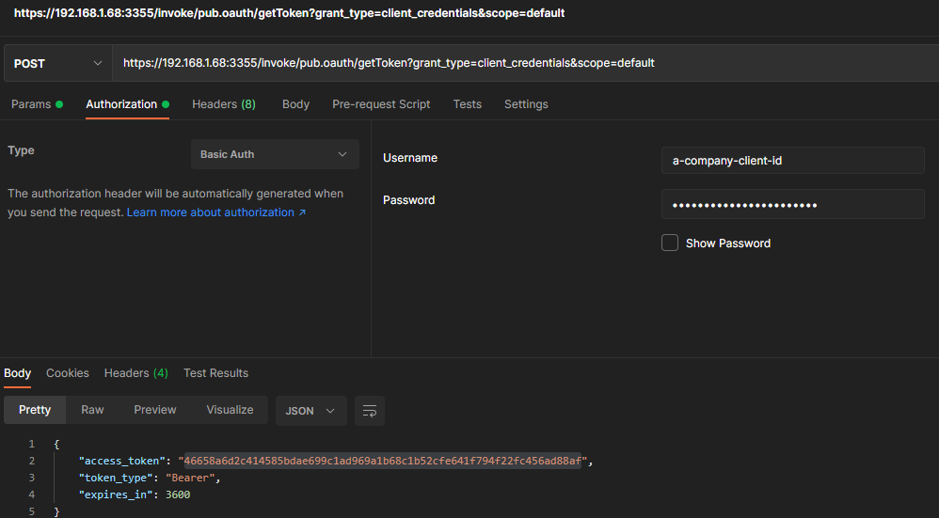Expand the Basic Auth type dropdown
The image size is (939, 518).
(274, 154)
